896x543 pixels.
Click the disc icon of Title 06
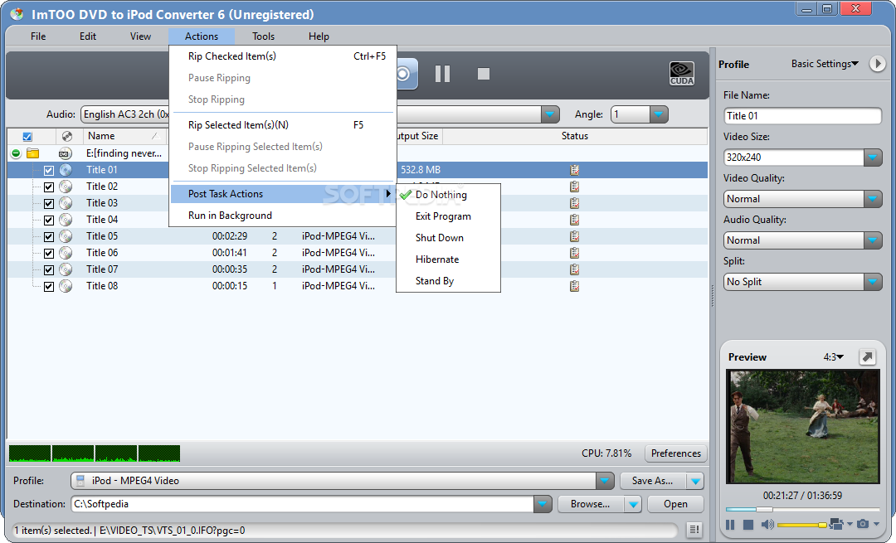[66, 252]
